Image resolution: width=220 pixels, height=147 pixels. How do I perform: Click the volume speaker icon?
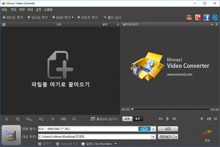pos(215,119)
